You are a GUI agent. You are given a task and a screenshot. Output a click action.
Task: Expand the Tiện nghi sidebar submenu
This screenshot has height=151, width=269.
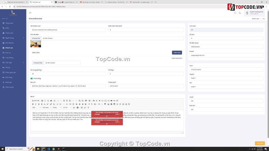coord(13,62)
